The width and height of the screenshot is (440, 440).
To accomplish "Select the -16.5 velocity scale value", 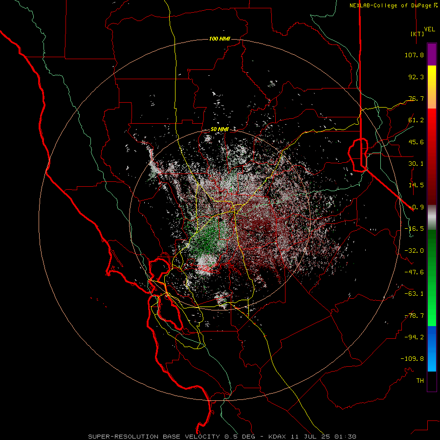I will 414,228.
